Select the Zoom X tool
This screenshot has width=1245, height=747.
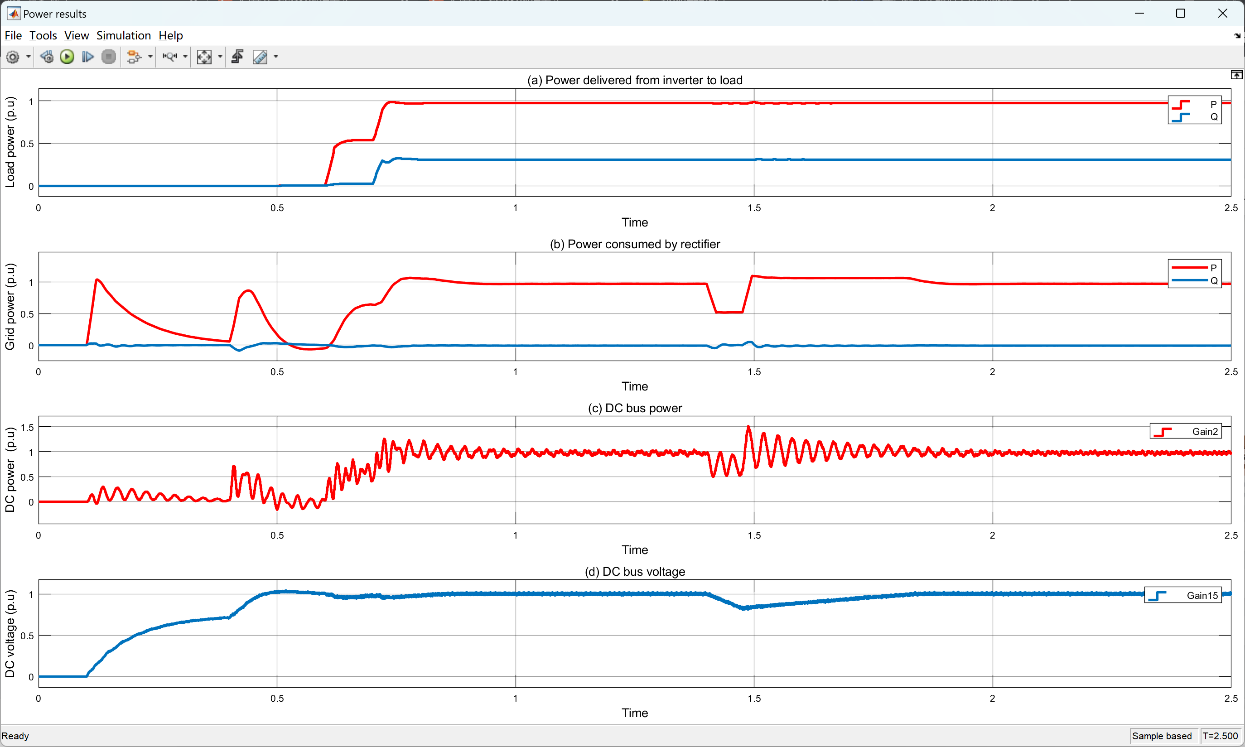coord(169,57)
